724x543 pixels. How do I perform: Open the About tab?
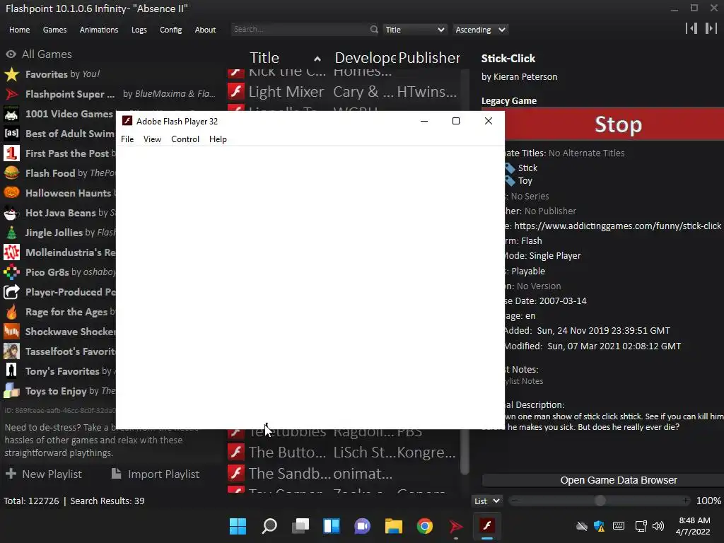(x=205, y=30)
